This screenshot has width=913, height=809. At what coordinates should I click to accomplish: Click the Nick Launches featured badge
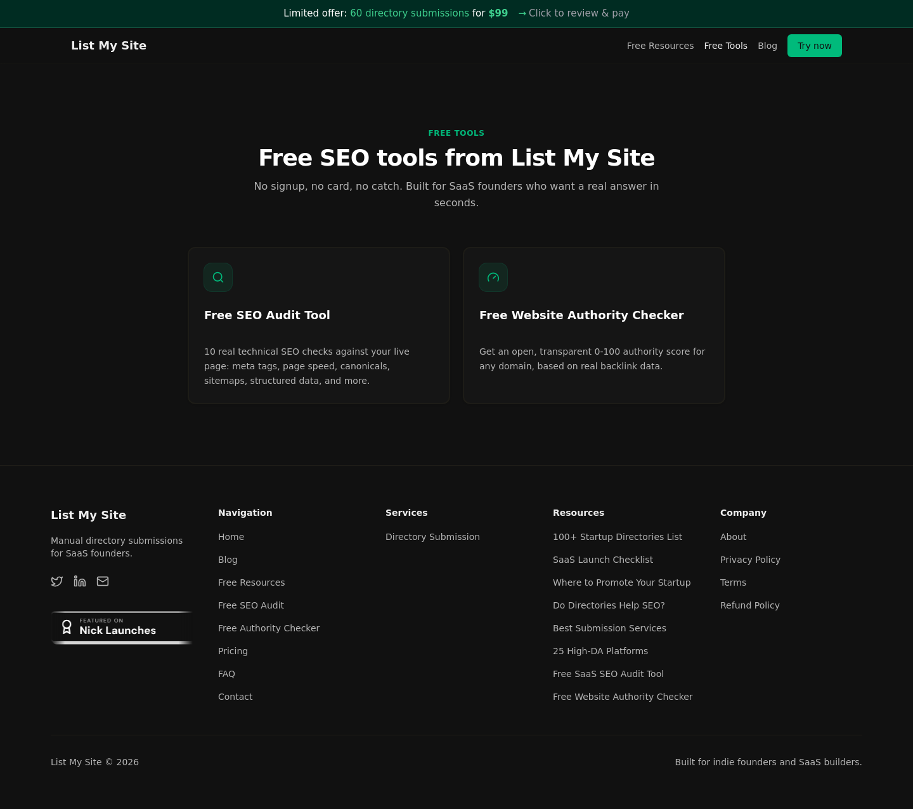tap(122, 628)
